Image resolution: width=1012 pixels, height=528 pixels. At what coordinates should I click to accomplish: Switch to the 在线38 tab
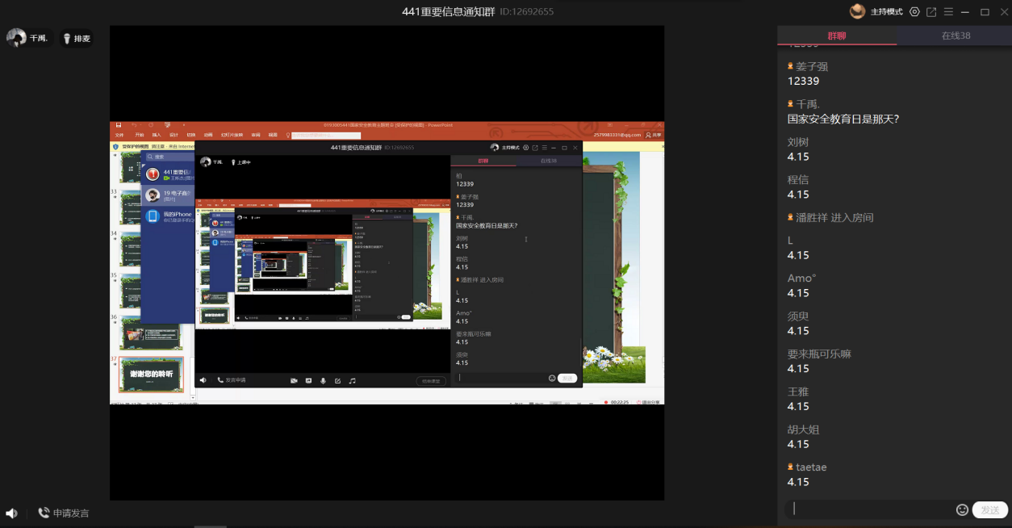[956, 36]
